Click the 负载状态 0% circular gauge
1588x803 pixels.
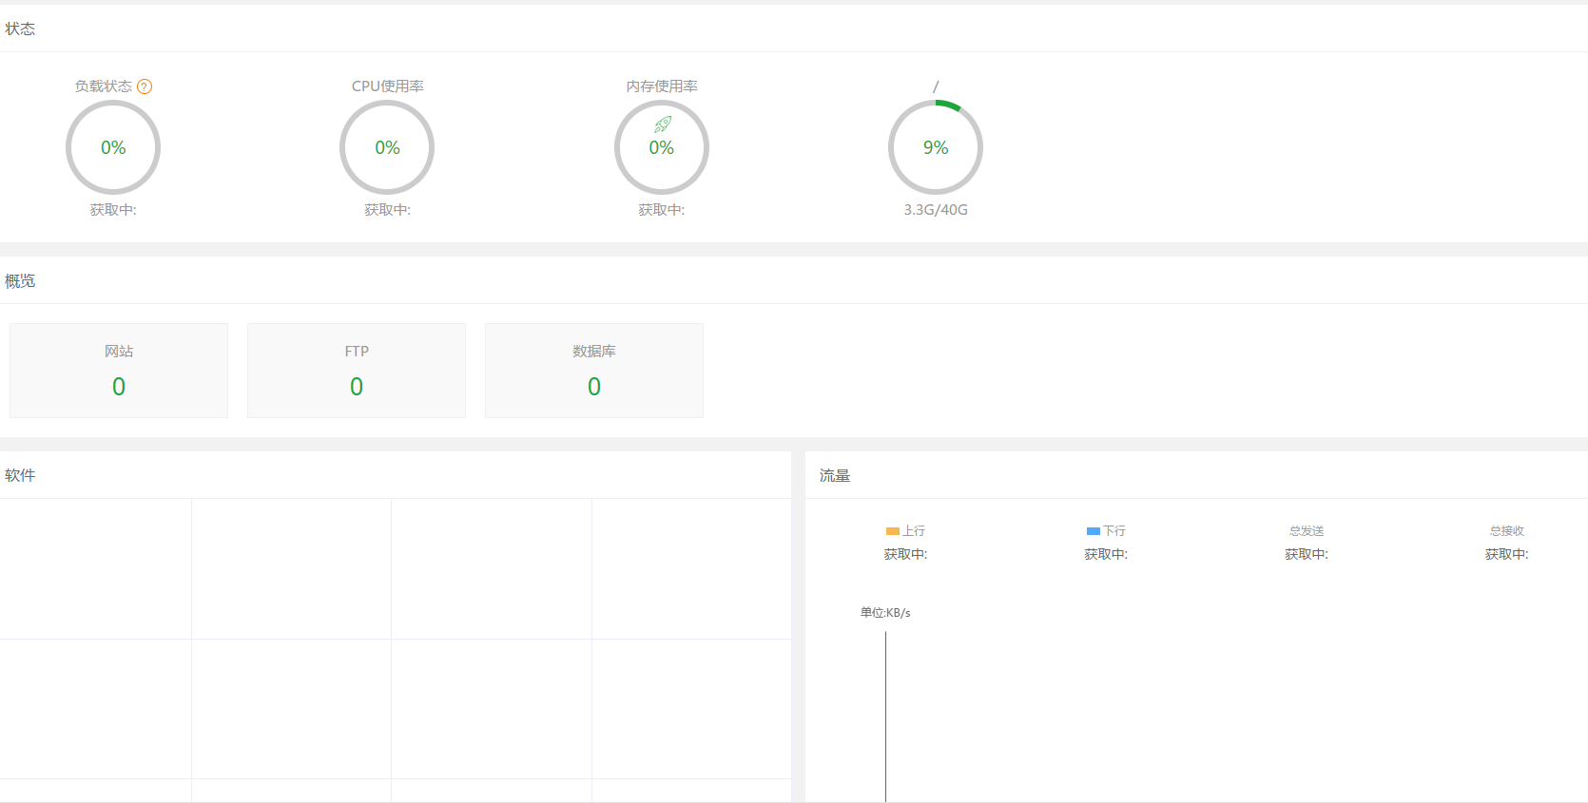[113, 147]
